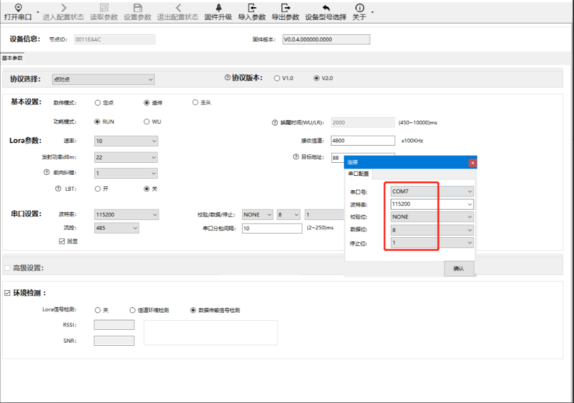Click the 接收信道 input field showing 4800
This screenshot has width=574, height=403.
362,140
